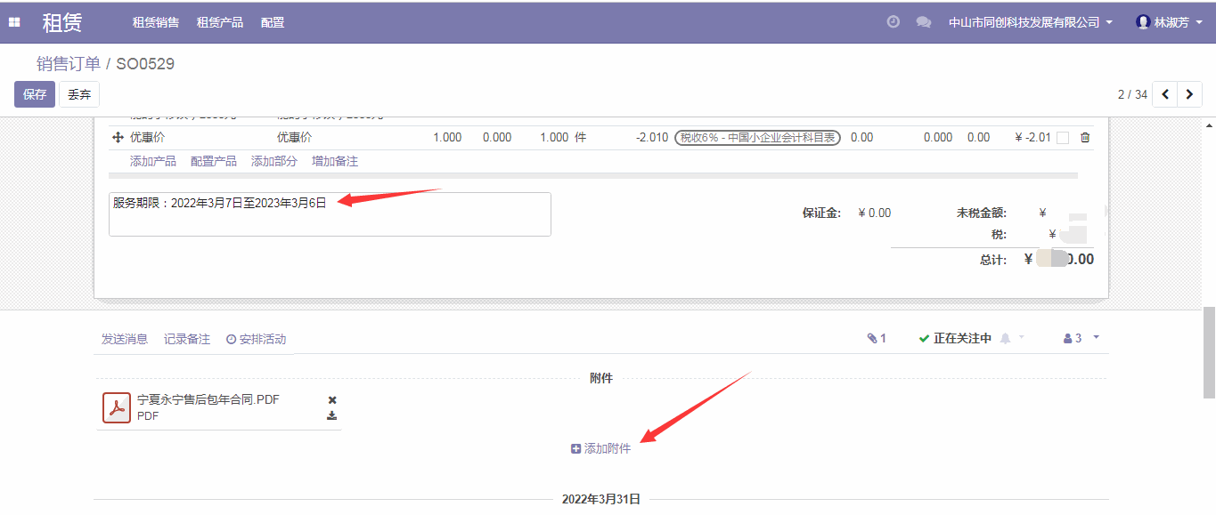Go to the next record arrow

[1189, 94]
